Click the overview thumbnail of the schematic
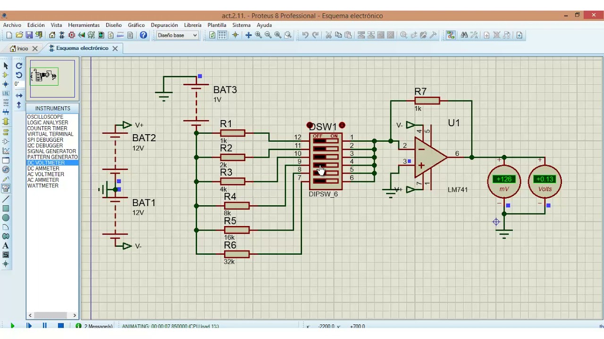Screen dimensions: 604x339 pyautogui.click(x=52, y=78)
